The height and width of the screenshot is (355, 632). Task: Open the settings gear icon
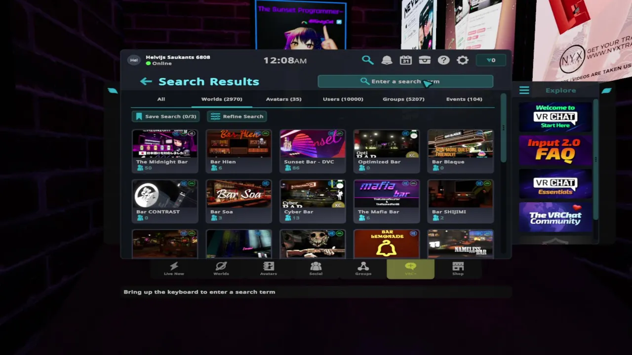pyautogui.click(x=463, y=60)
